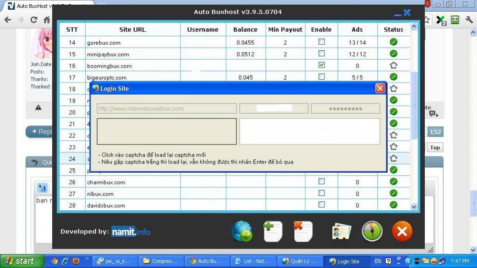Screen dimensions: 477x268
Task: Click the password field in Login Site
Action: [x=346, y=109]
